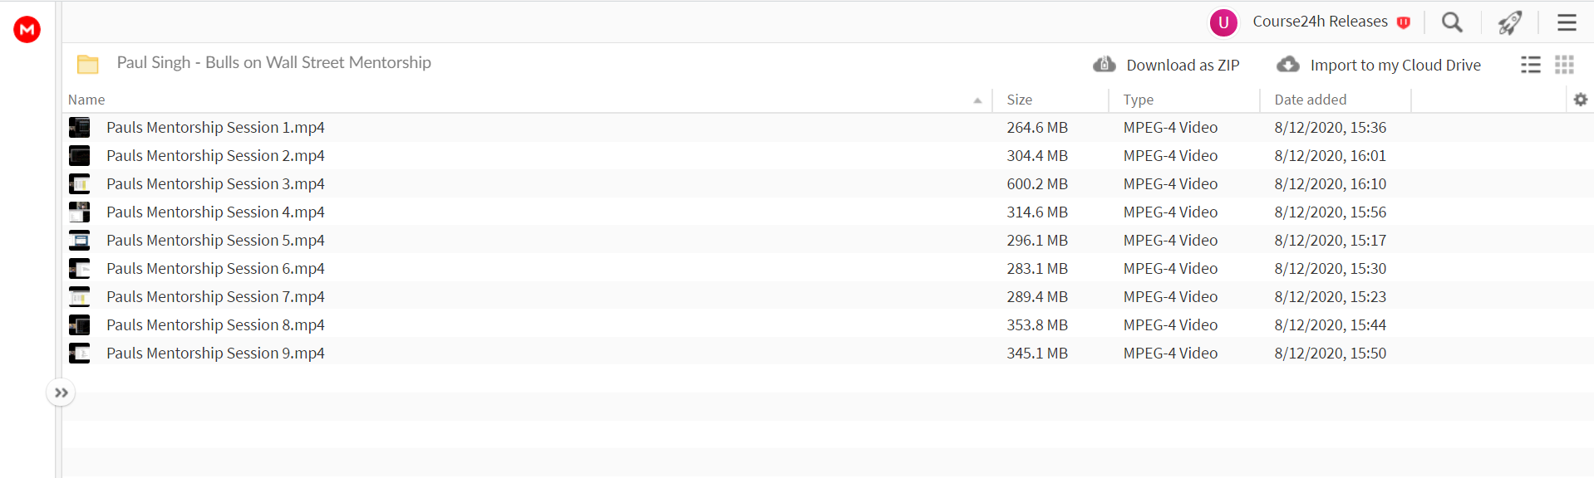1594x478 pixels.
Task: Click thumbnail of Mentorship Session 1.mp4
Action: coord(79,127)
